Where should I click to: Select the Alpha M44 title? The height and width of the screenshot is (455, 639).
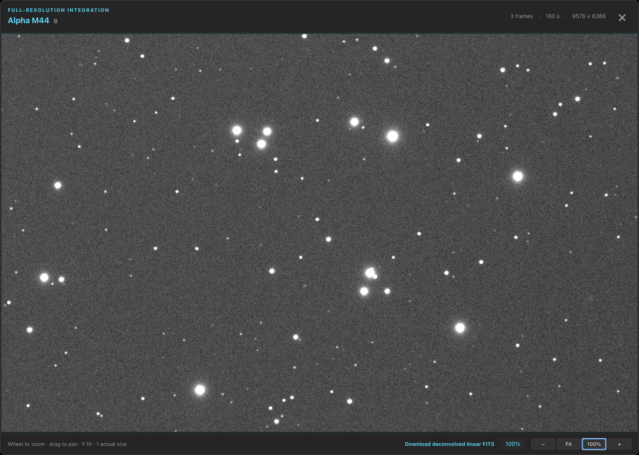29,20
